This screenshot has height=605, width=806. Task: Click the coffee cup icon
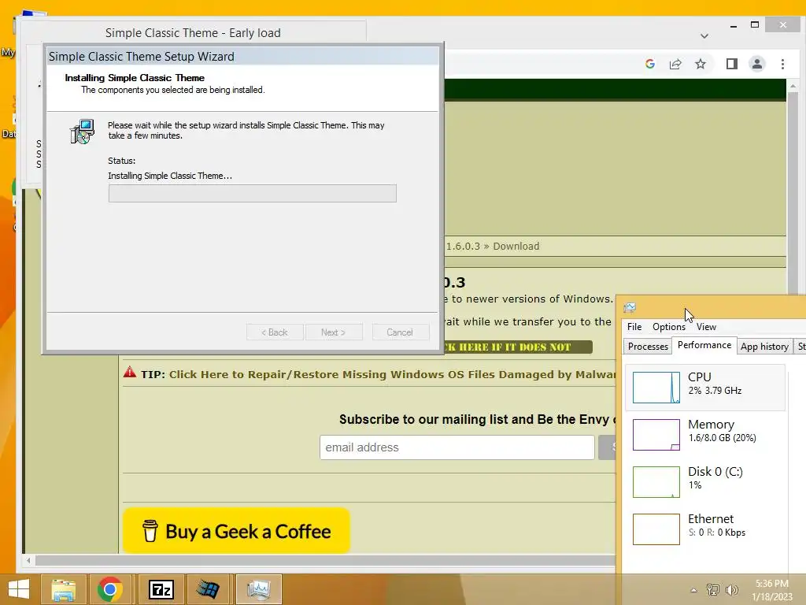pos(150,531)
